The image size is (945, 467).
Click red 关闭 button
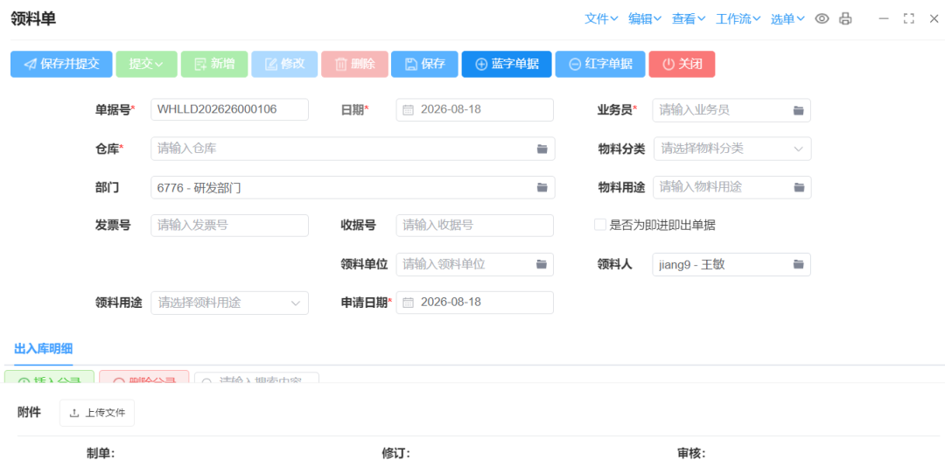click(682, 64)
